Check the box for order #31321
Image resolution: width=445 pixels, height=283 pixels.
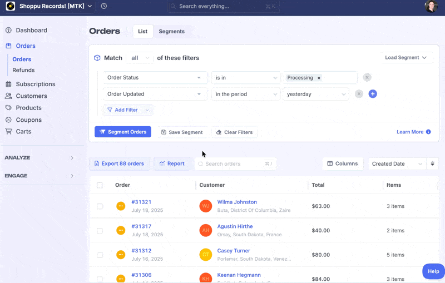point(100,206)
